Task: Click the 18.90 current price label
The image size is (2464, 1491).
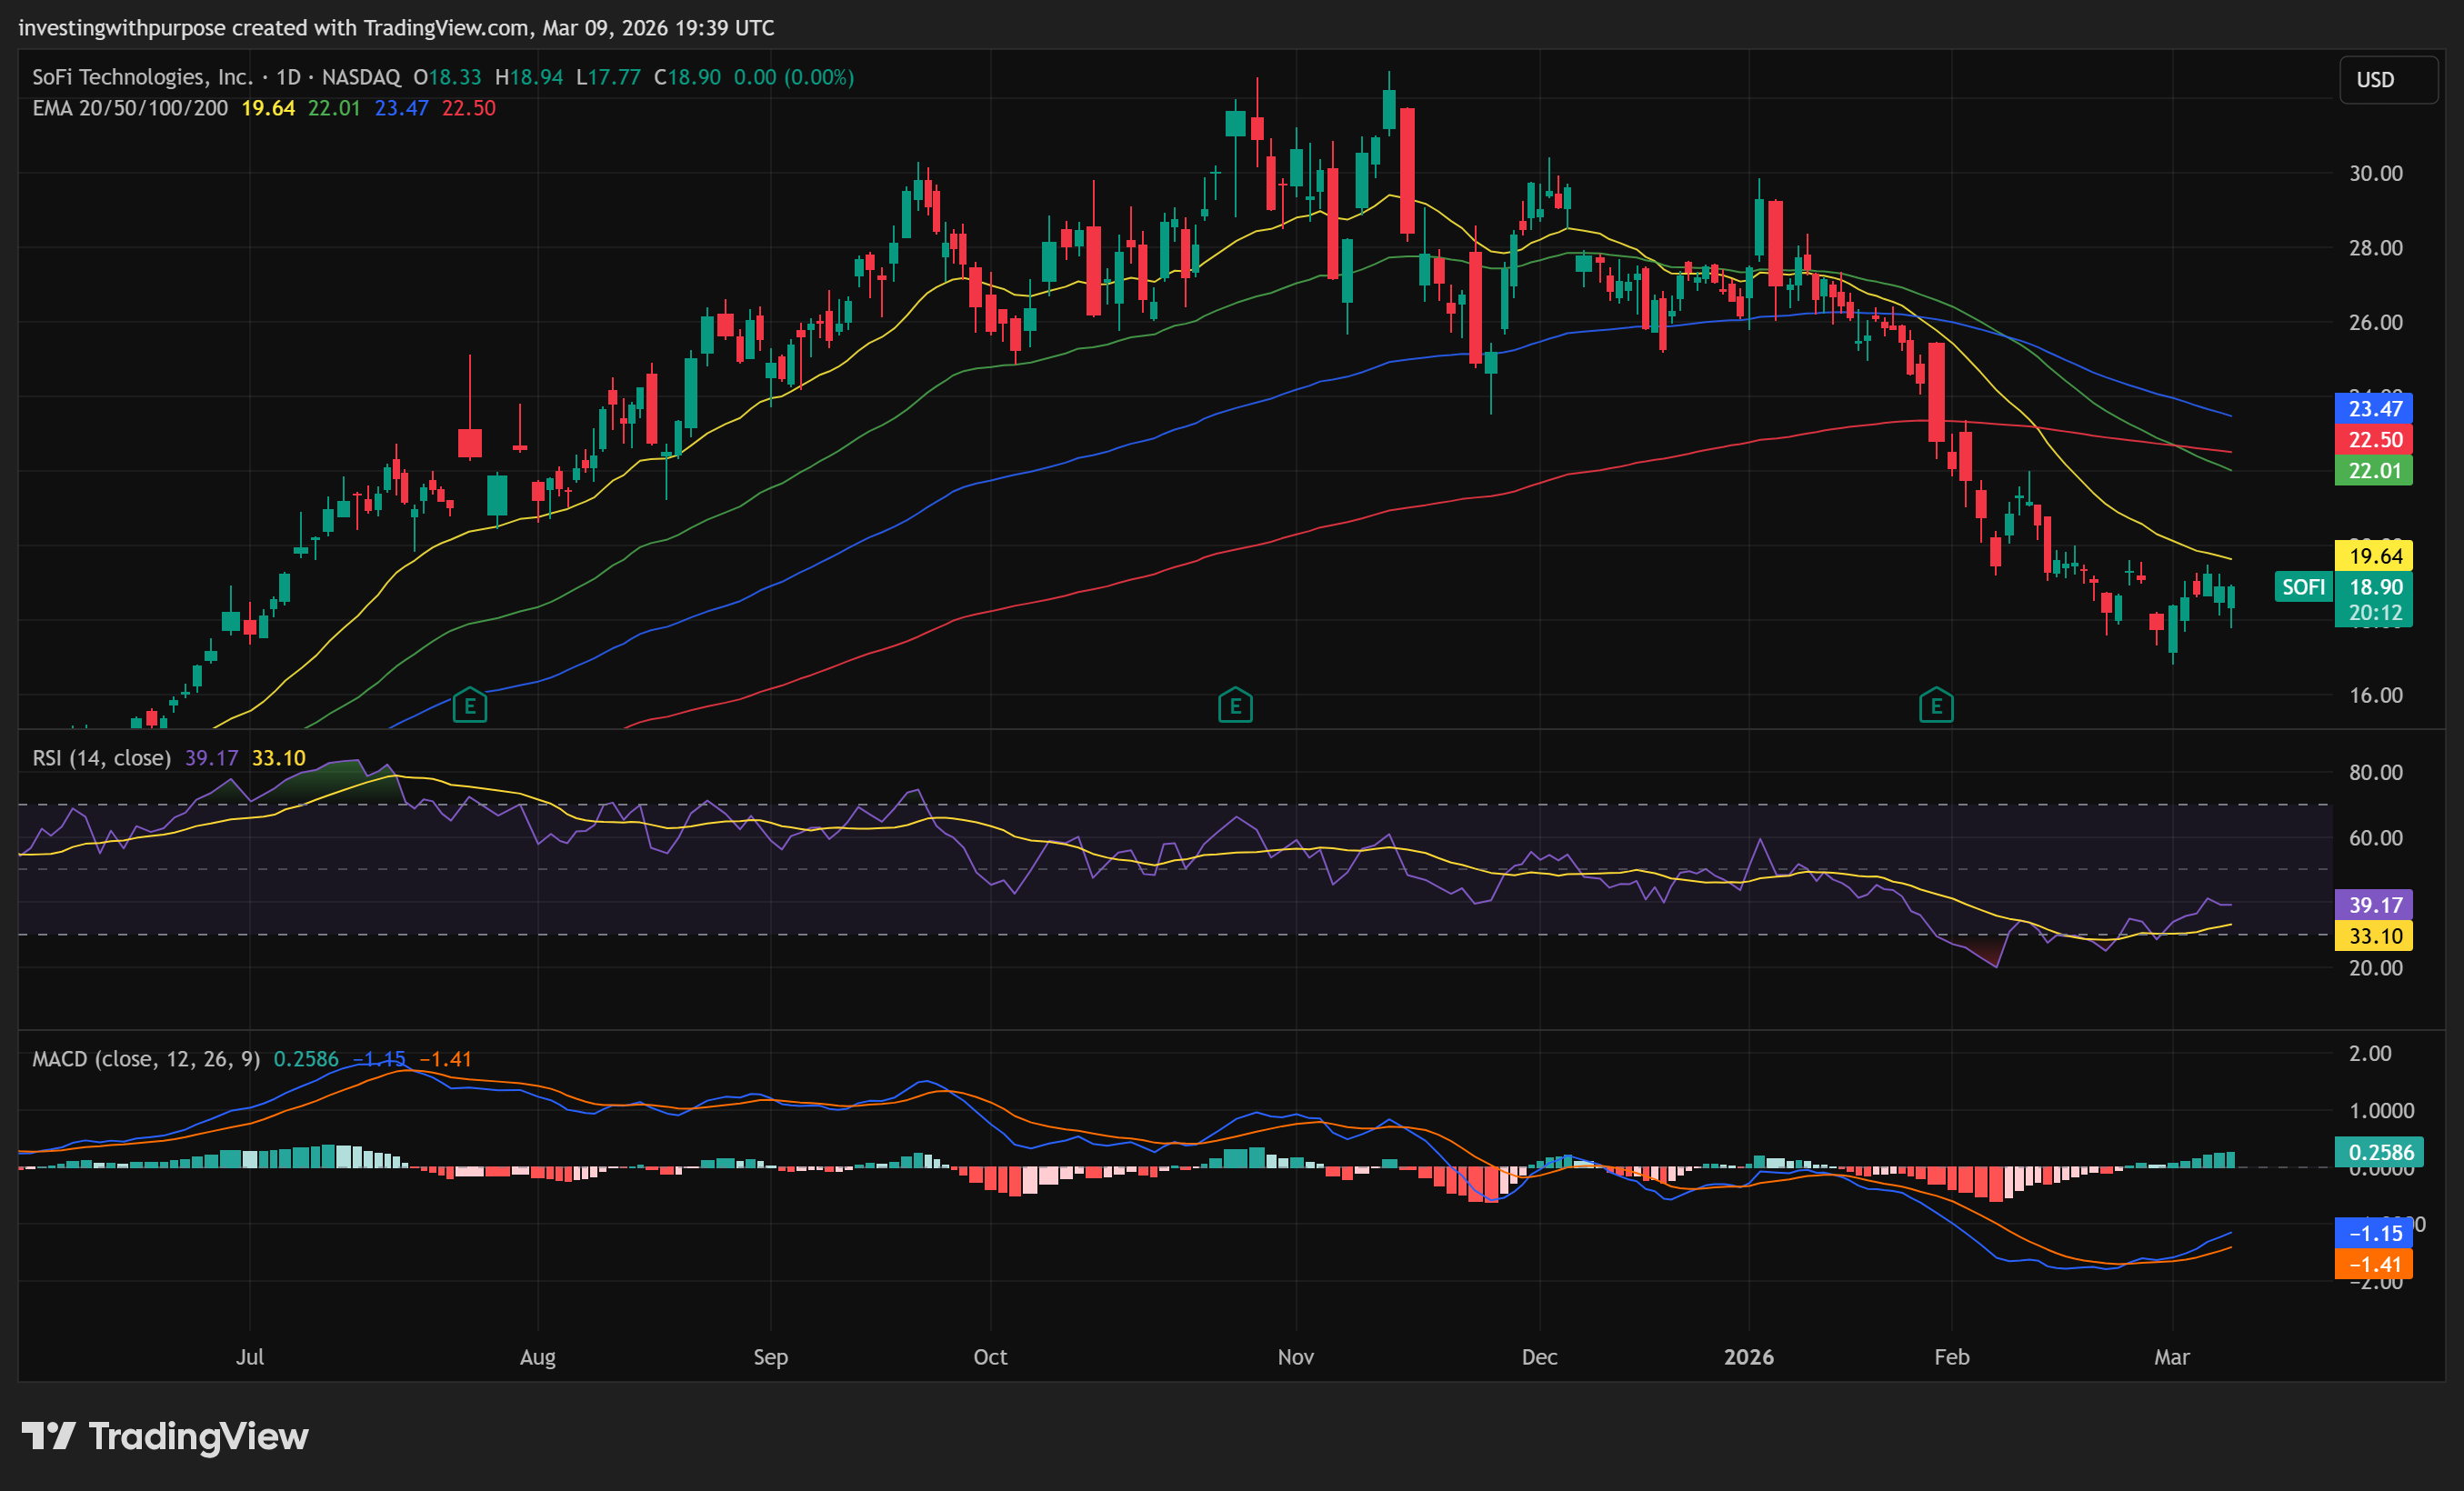Action: pos(2374,587)
